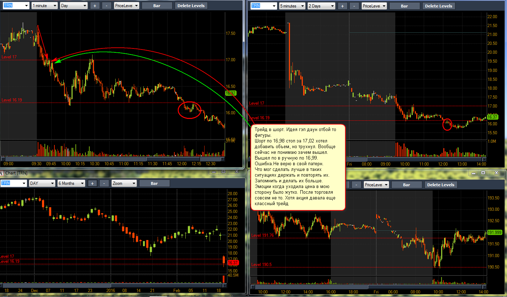Click Bar button on the daily chart
This screenshot has height=297, width=507.
click(x=154, y=183)
